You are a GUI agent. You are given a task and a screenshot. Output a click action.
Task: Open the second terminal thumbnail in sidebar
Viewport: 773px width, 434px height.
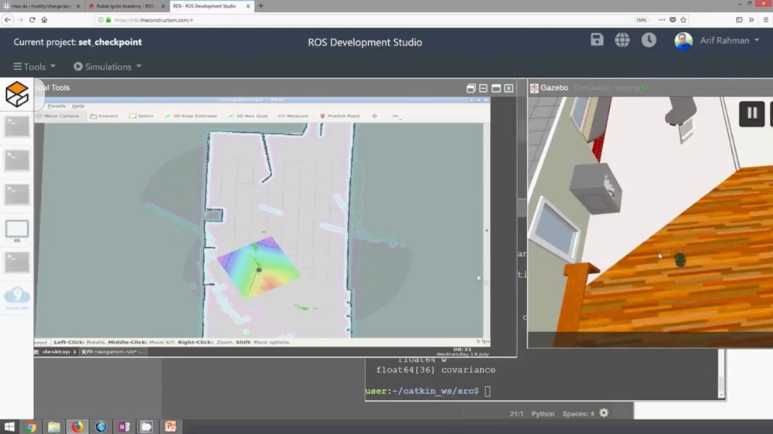pos(17,161)
